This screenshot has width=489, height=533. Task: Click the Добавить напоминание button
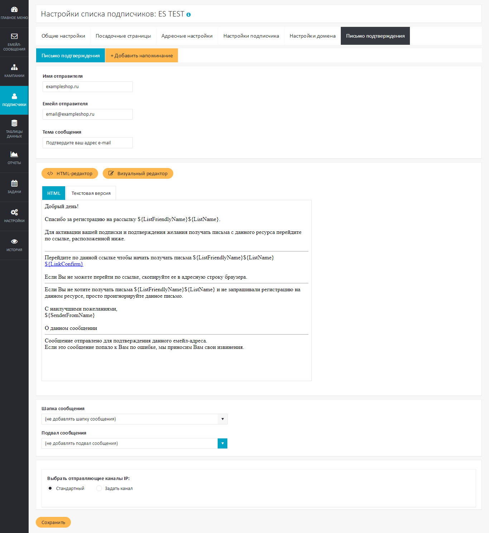[141, 56]
